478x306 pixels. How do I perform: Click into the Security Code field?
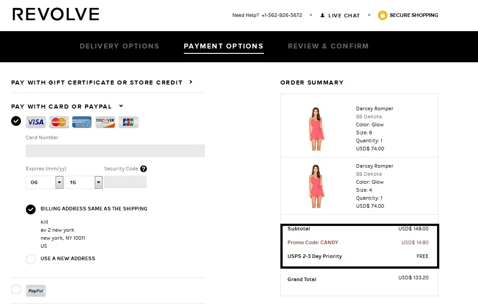point(126,182)
